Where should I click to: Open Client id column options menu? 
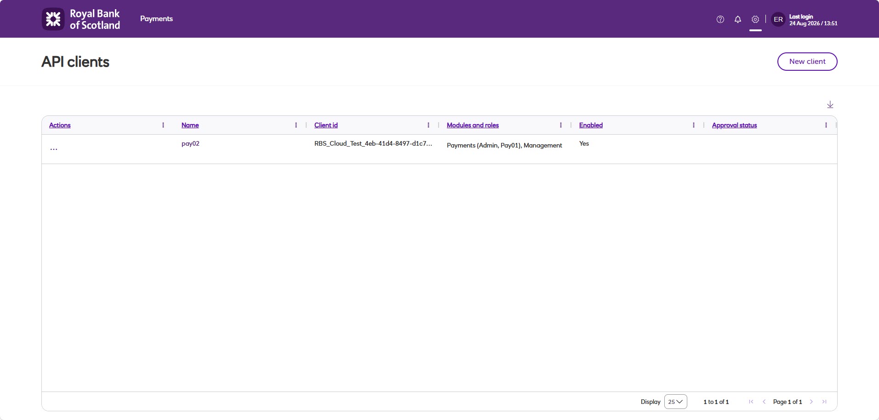[428, 125]
